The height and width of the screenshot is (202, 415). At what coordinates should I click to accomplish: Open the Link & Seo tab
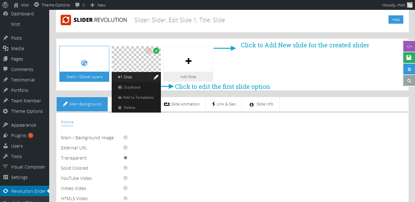[224, 104]
